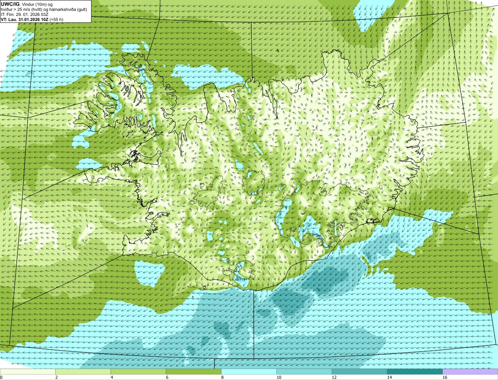This screenshot has height=380, width=498.
Task: Click the legend scale label "2"
Action: (56, 377)
